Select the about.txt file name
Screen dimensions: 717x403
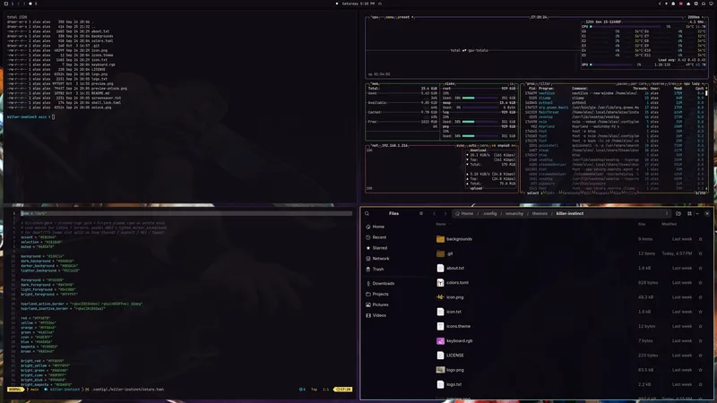[455, 268]
